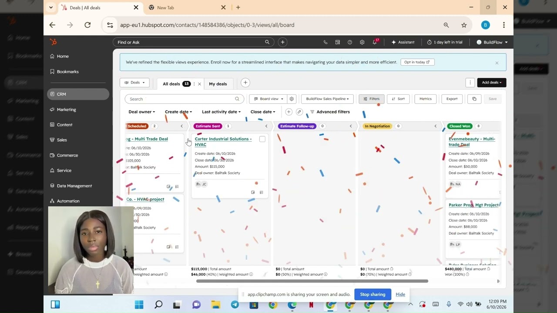The width and height of the screenshot is (557, 313).
Task: Click the Opt in today button
Action: (x=417, y=62)
